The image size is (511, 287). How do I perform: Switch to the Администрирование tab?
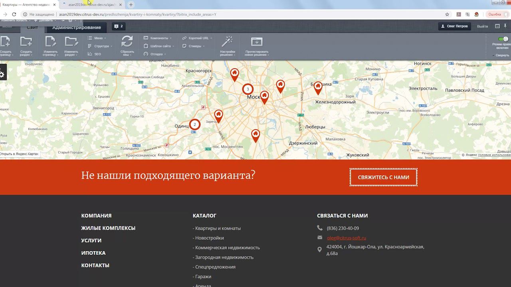coord(77,27)
